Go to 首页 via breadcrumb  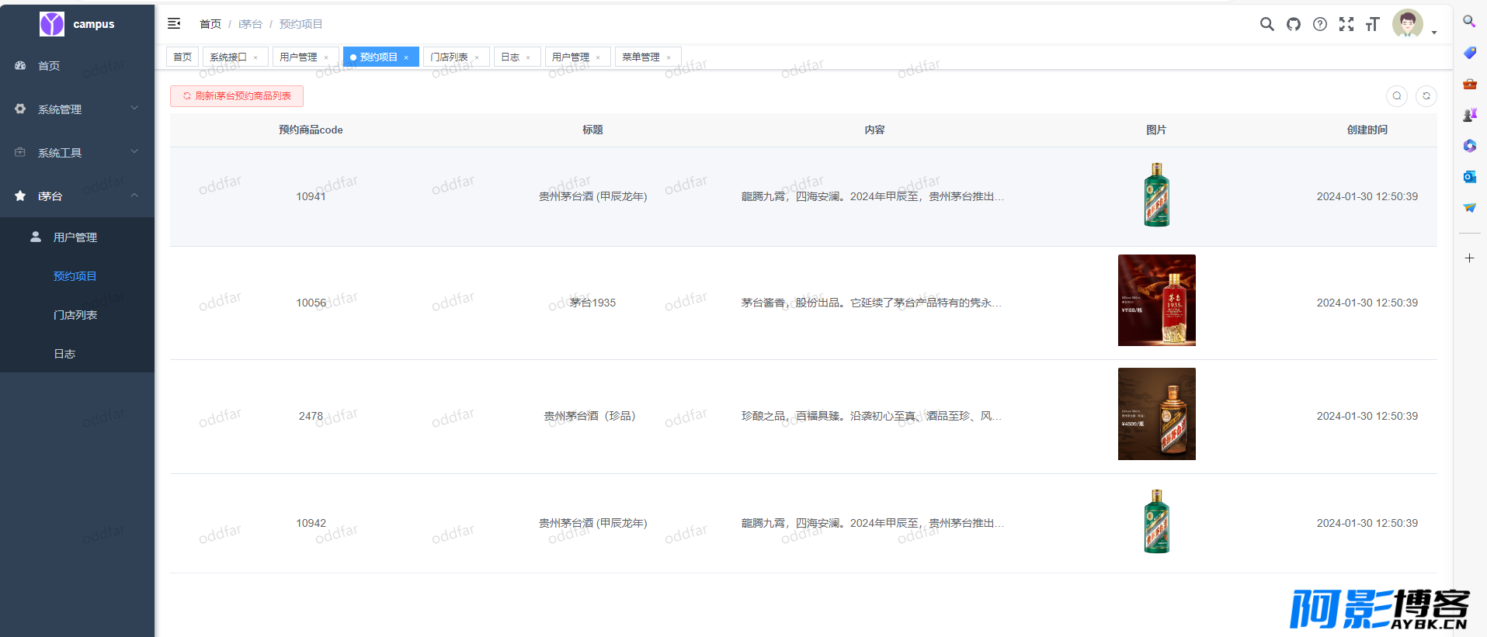click(210, 24)
